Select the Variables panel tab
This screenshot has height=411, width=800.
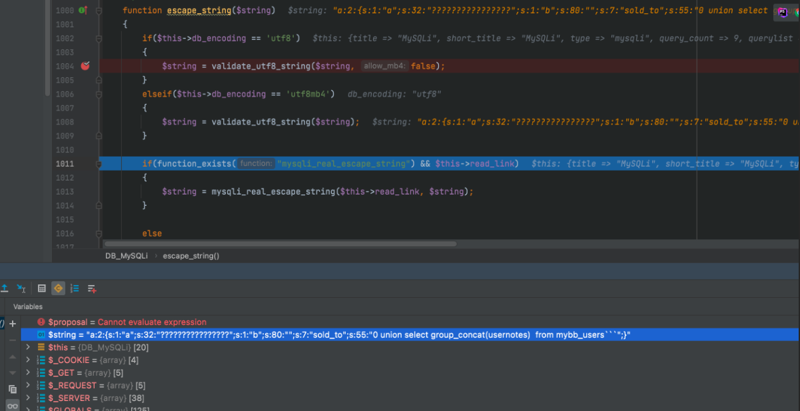28,307
